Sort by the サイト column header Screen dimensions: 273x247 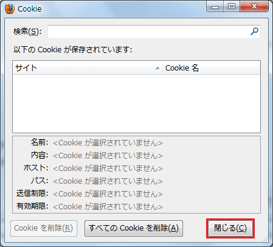(x=88, y=68)
